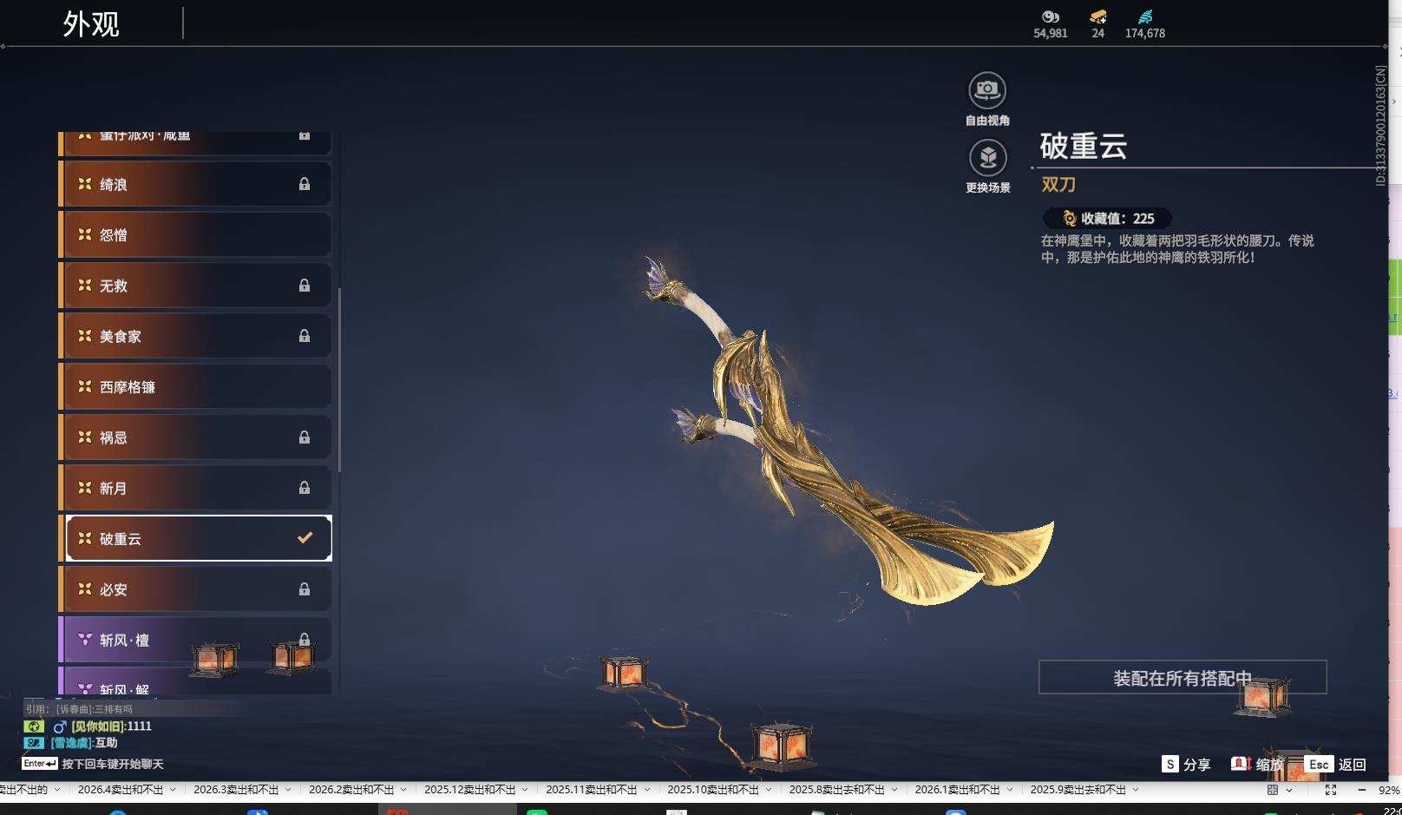Screen dimensions: 1402x815
Task: Click the silver coin currency icon
Action: 1051,16
